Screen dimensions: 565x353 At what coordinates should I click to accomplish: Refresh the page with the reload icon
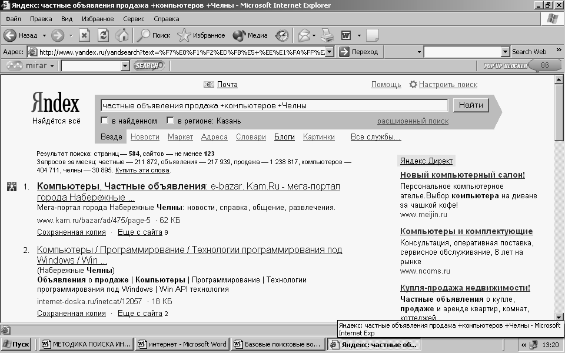point(104,35)
